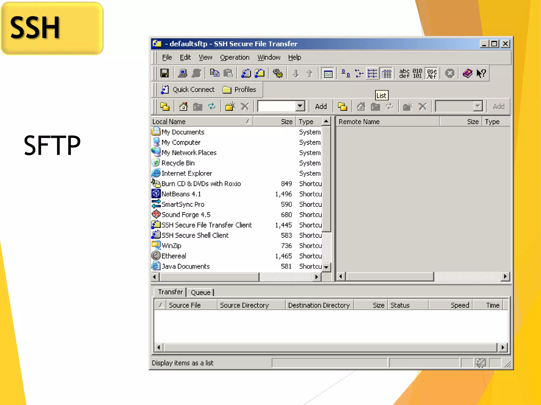Open the Operation menu
Screen dimensions: 541x405
[235, 57]
